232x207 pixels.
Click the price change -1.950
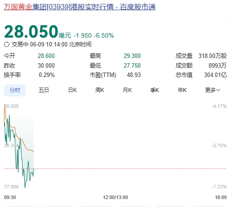83,35
